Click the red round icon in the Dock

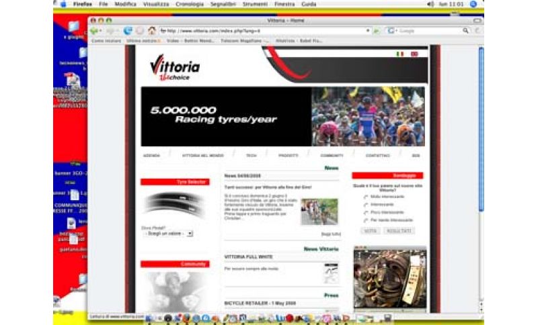tap(289, 318)
